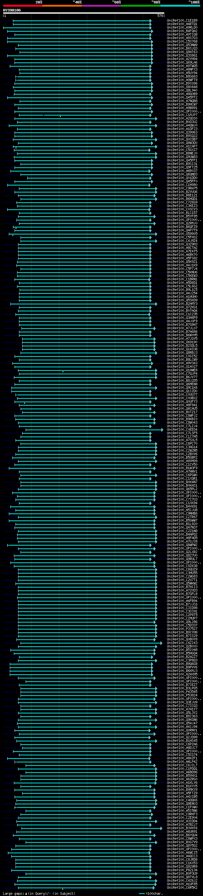203x896 pixels.
Task: Click the purple ~60% identity legend bar
Action: coord(101,6)
